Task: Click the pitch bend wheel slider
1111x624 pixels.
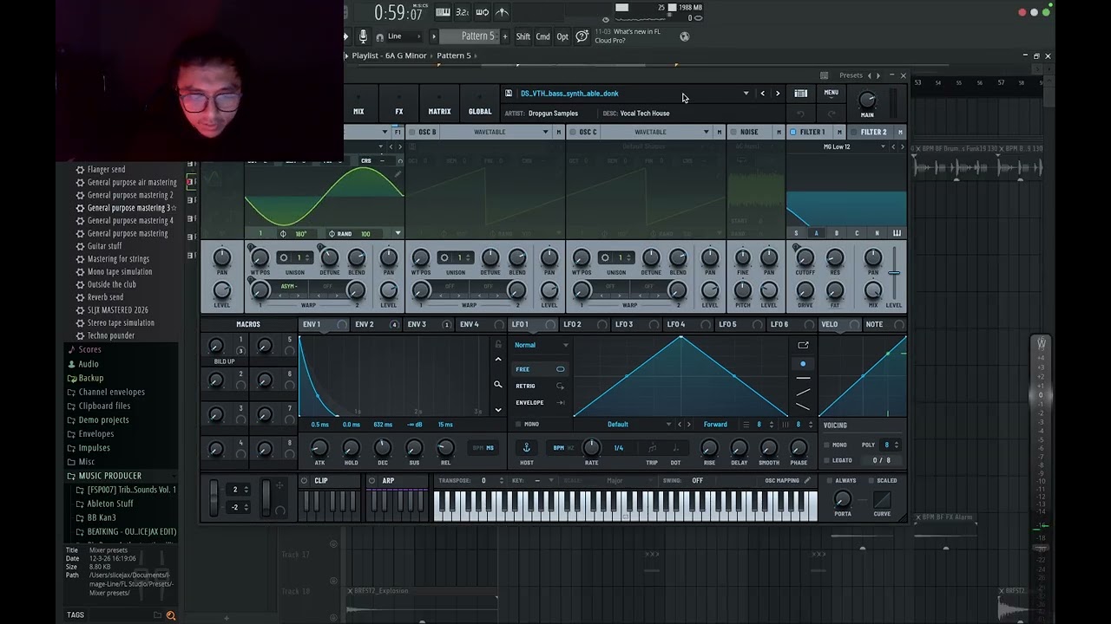Action: click(214, 498)
